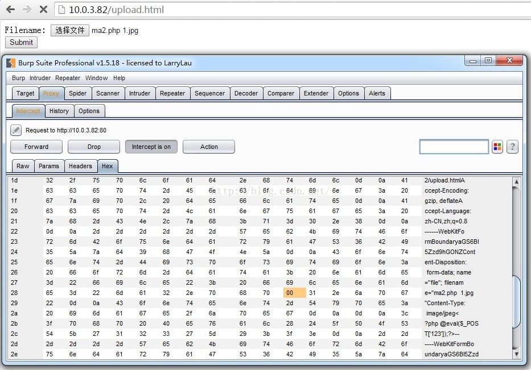
Task: Click the '?php @eval($_POS' ASCII cell
Action: pyautogui.click(x=451, y=323)
